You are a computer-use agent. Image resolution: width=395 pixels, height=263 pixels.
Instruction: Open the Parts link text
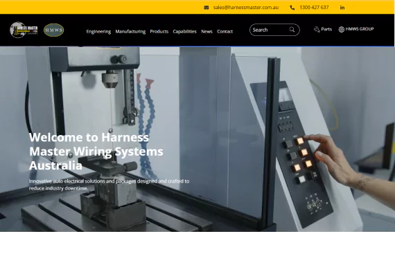pyautogui.click(x=326, y=29)
